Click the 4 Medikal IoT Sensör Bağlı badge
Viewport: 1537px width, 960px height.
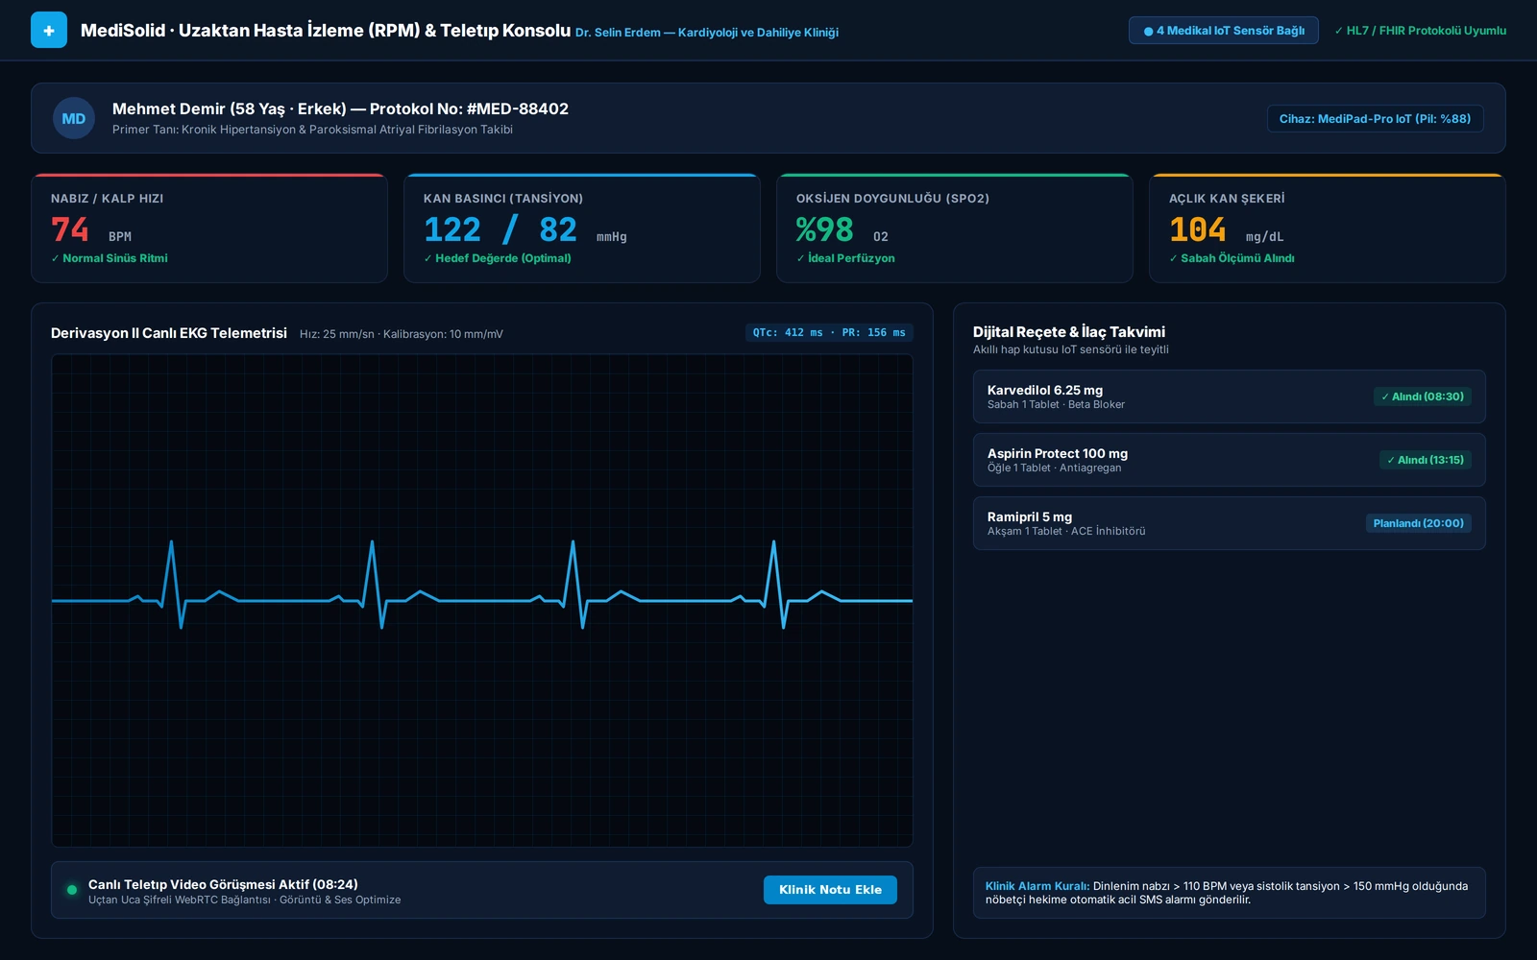(1223, 31)
